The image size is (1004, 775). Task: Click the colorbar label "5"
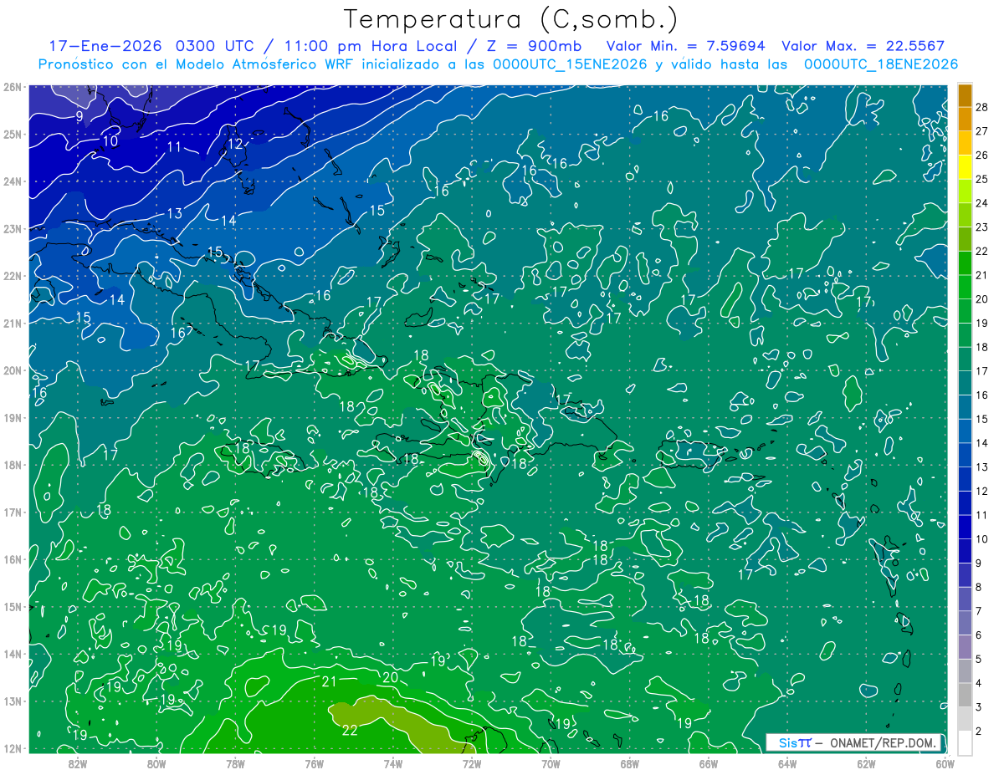point(979,659)
